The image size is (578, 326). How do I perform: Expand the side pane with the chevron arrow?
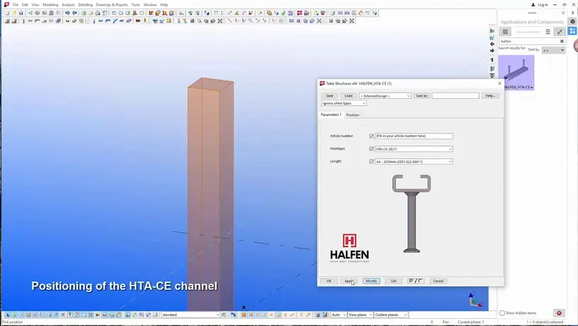tap(572, 13)
